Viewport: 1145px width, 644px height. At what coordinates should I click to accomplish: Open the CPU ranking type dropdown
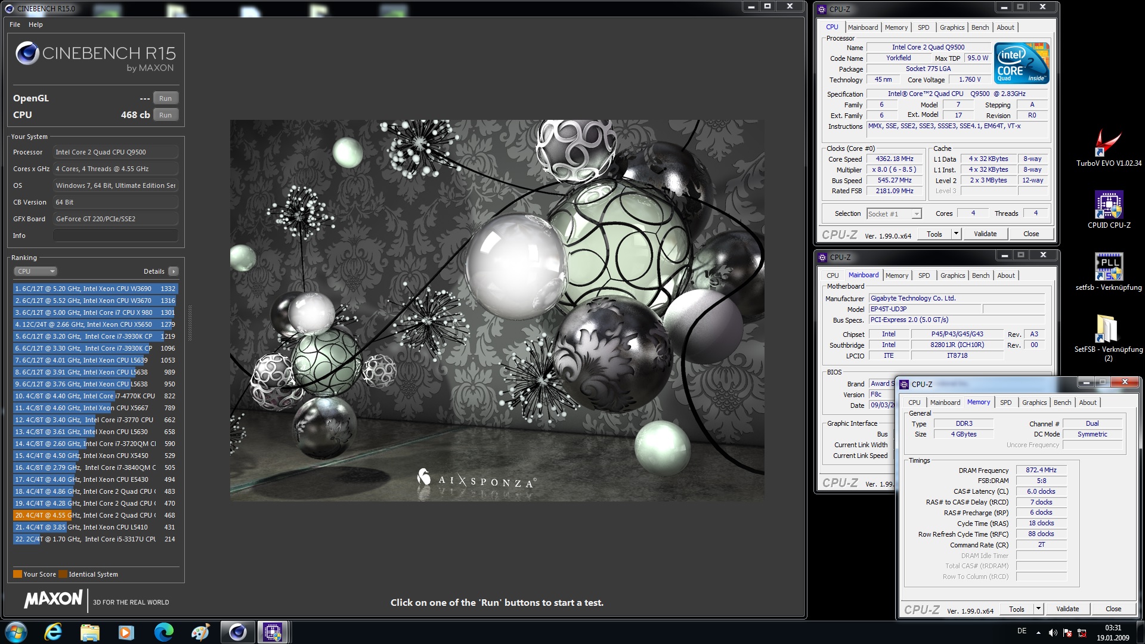click(x=36, y=271)
